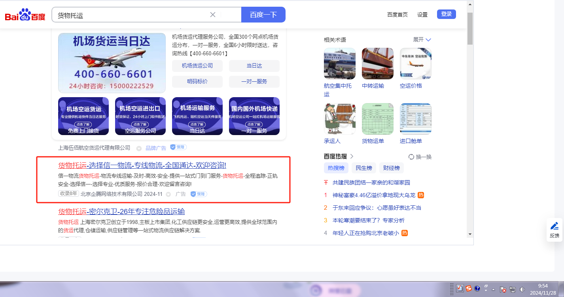Image resolution: width=564 pixels, height=297 pixels.
Task: Click 换一换 refresh icon in hot search
Action: [411, 157]
